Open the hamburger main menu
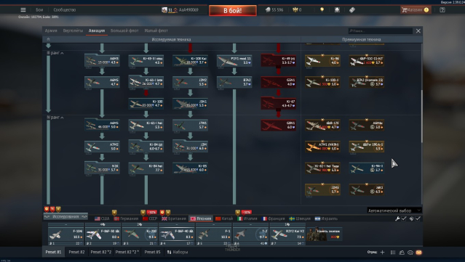The image size is (465, 262). click(x=23, y=9)
